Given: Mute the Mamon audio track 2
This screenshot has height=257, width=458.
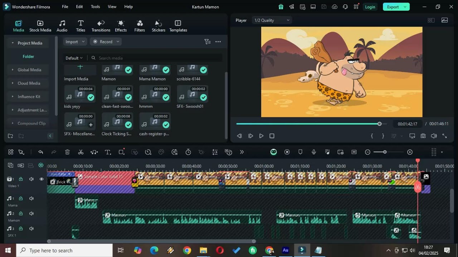Looking at the screenshot, I should click(31, 213).
